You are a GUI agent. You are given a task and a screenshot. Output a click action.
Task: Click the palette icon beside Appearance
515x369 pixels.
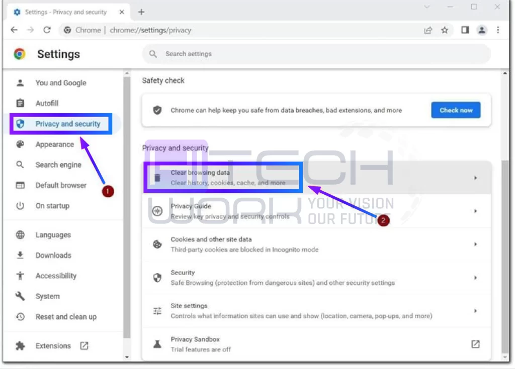coord(20,144)
